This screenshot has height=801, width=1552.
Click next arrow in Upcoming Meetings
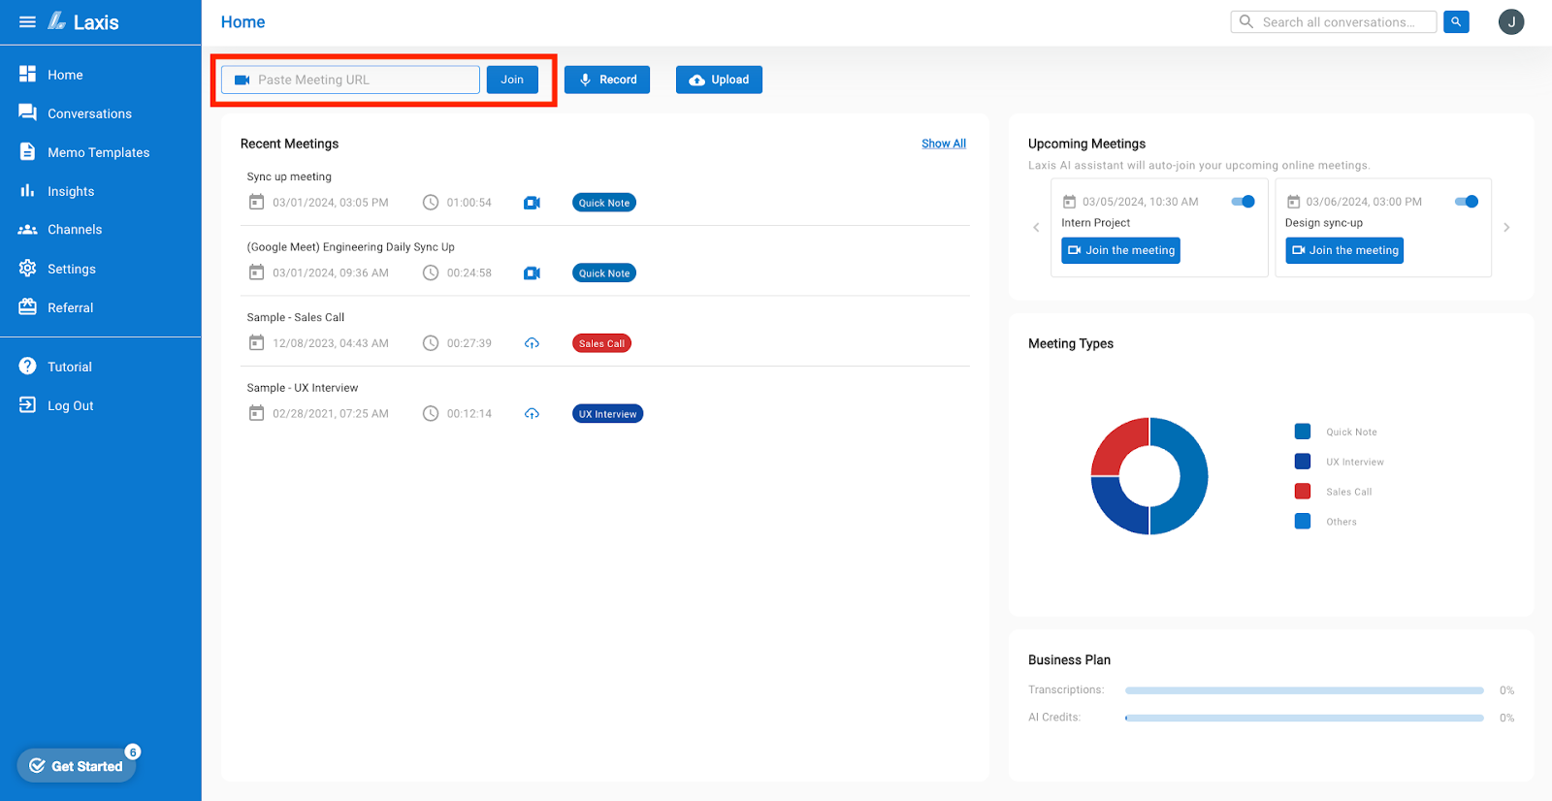[1506, 228]
